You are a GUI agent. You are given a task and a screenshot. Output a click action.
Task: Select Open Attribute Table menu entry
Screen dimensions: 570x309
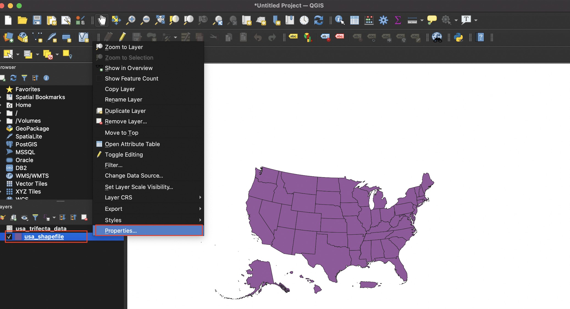(132, 144)
